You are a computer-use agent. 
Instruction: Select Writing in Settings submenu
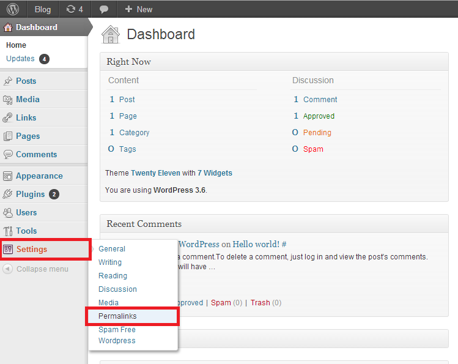coord(110,262)
